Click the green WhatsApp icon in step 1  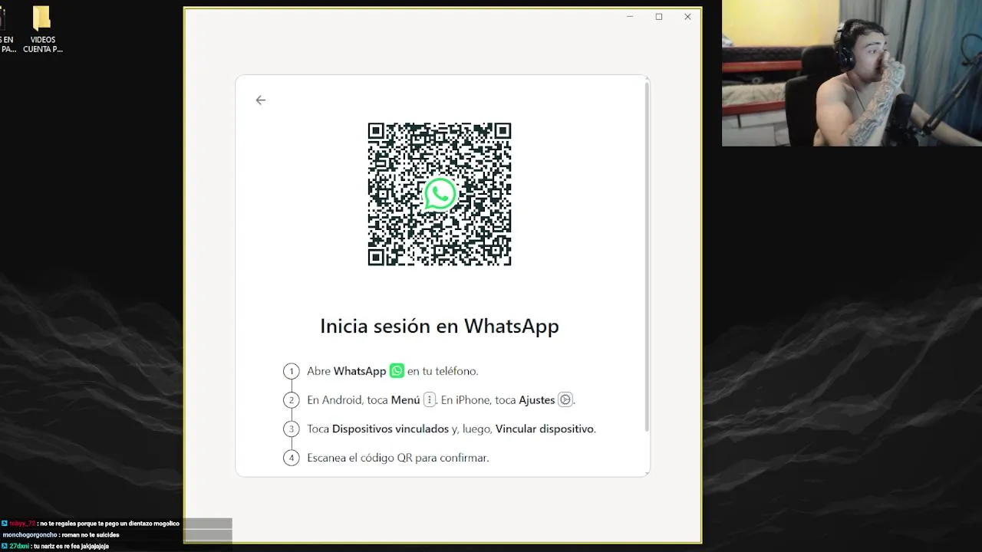(397, 370)
